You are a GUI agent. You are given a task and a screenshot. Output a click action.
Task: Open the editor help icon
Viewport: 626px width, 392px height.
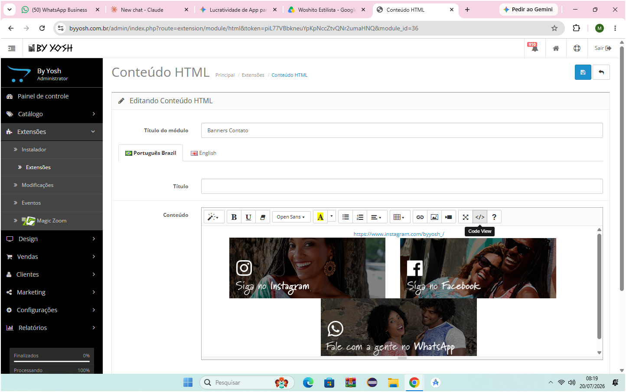494,217
